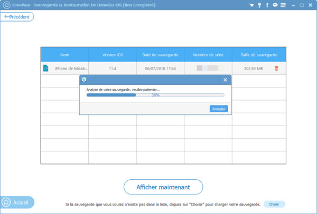Click the progress dialog app icon

(x=84, y=80)
